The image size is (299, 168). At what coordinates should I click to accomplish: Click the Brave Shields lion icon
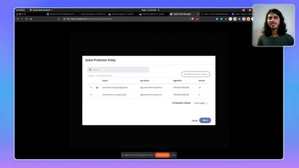[x=192, y=19]
